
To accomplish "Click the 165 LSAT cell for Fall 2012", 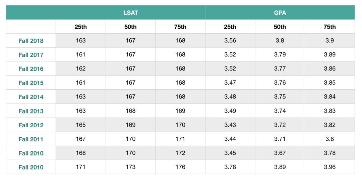I will click(81, 125).
